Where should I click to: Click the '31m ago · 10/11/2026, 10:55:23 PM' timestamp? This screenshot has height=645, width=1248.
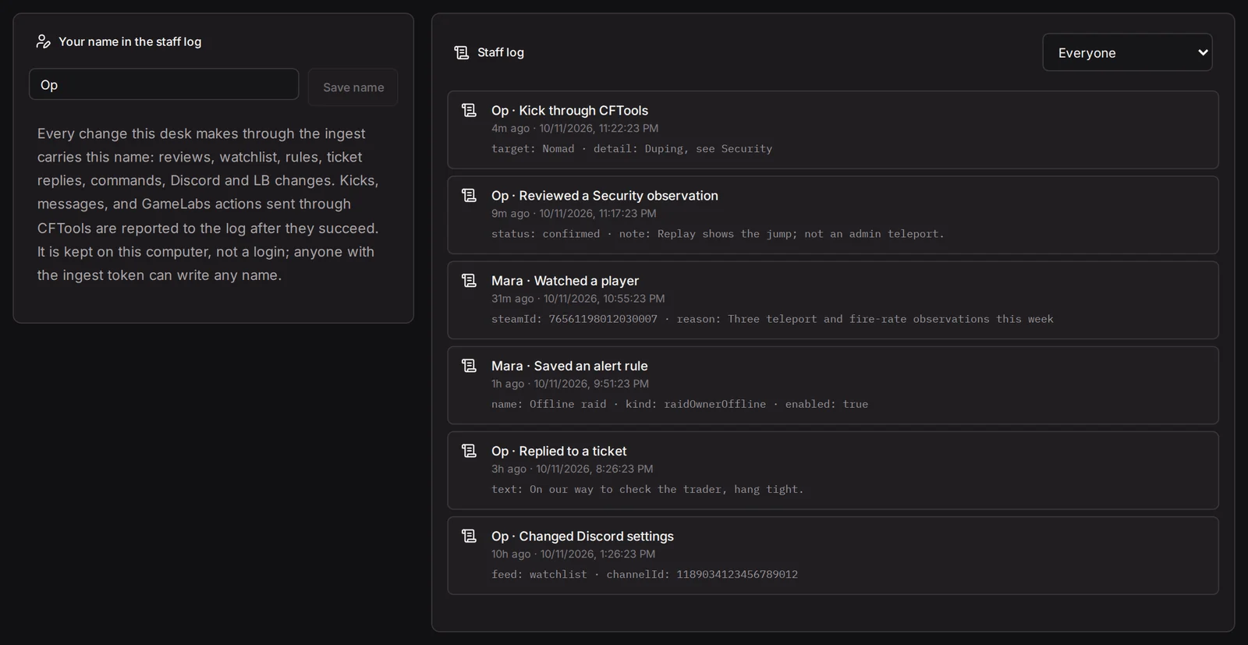(x=578, y=298)
